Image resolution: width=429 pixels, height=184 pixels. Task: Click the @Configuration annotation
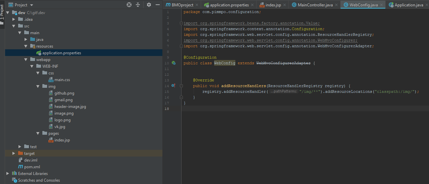[200, 57]
